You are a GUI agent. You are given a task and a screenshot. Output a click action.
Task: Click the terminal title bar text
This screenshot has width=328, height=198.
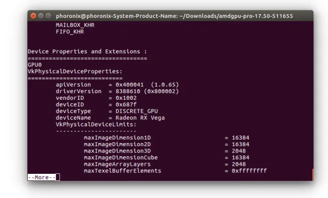pyautogui.click(x=174, y=16)
